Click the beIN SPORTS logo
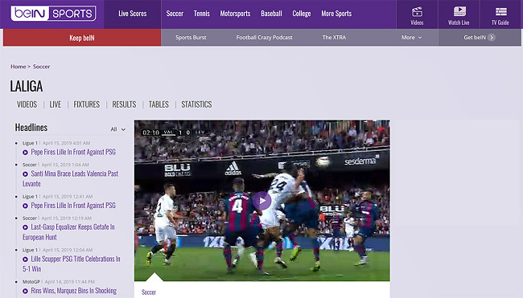The height and width of the screenshot is (298, 523). point(53,14)
